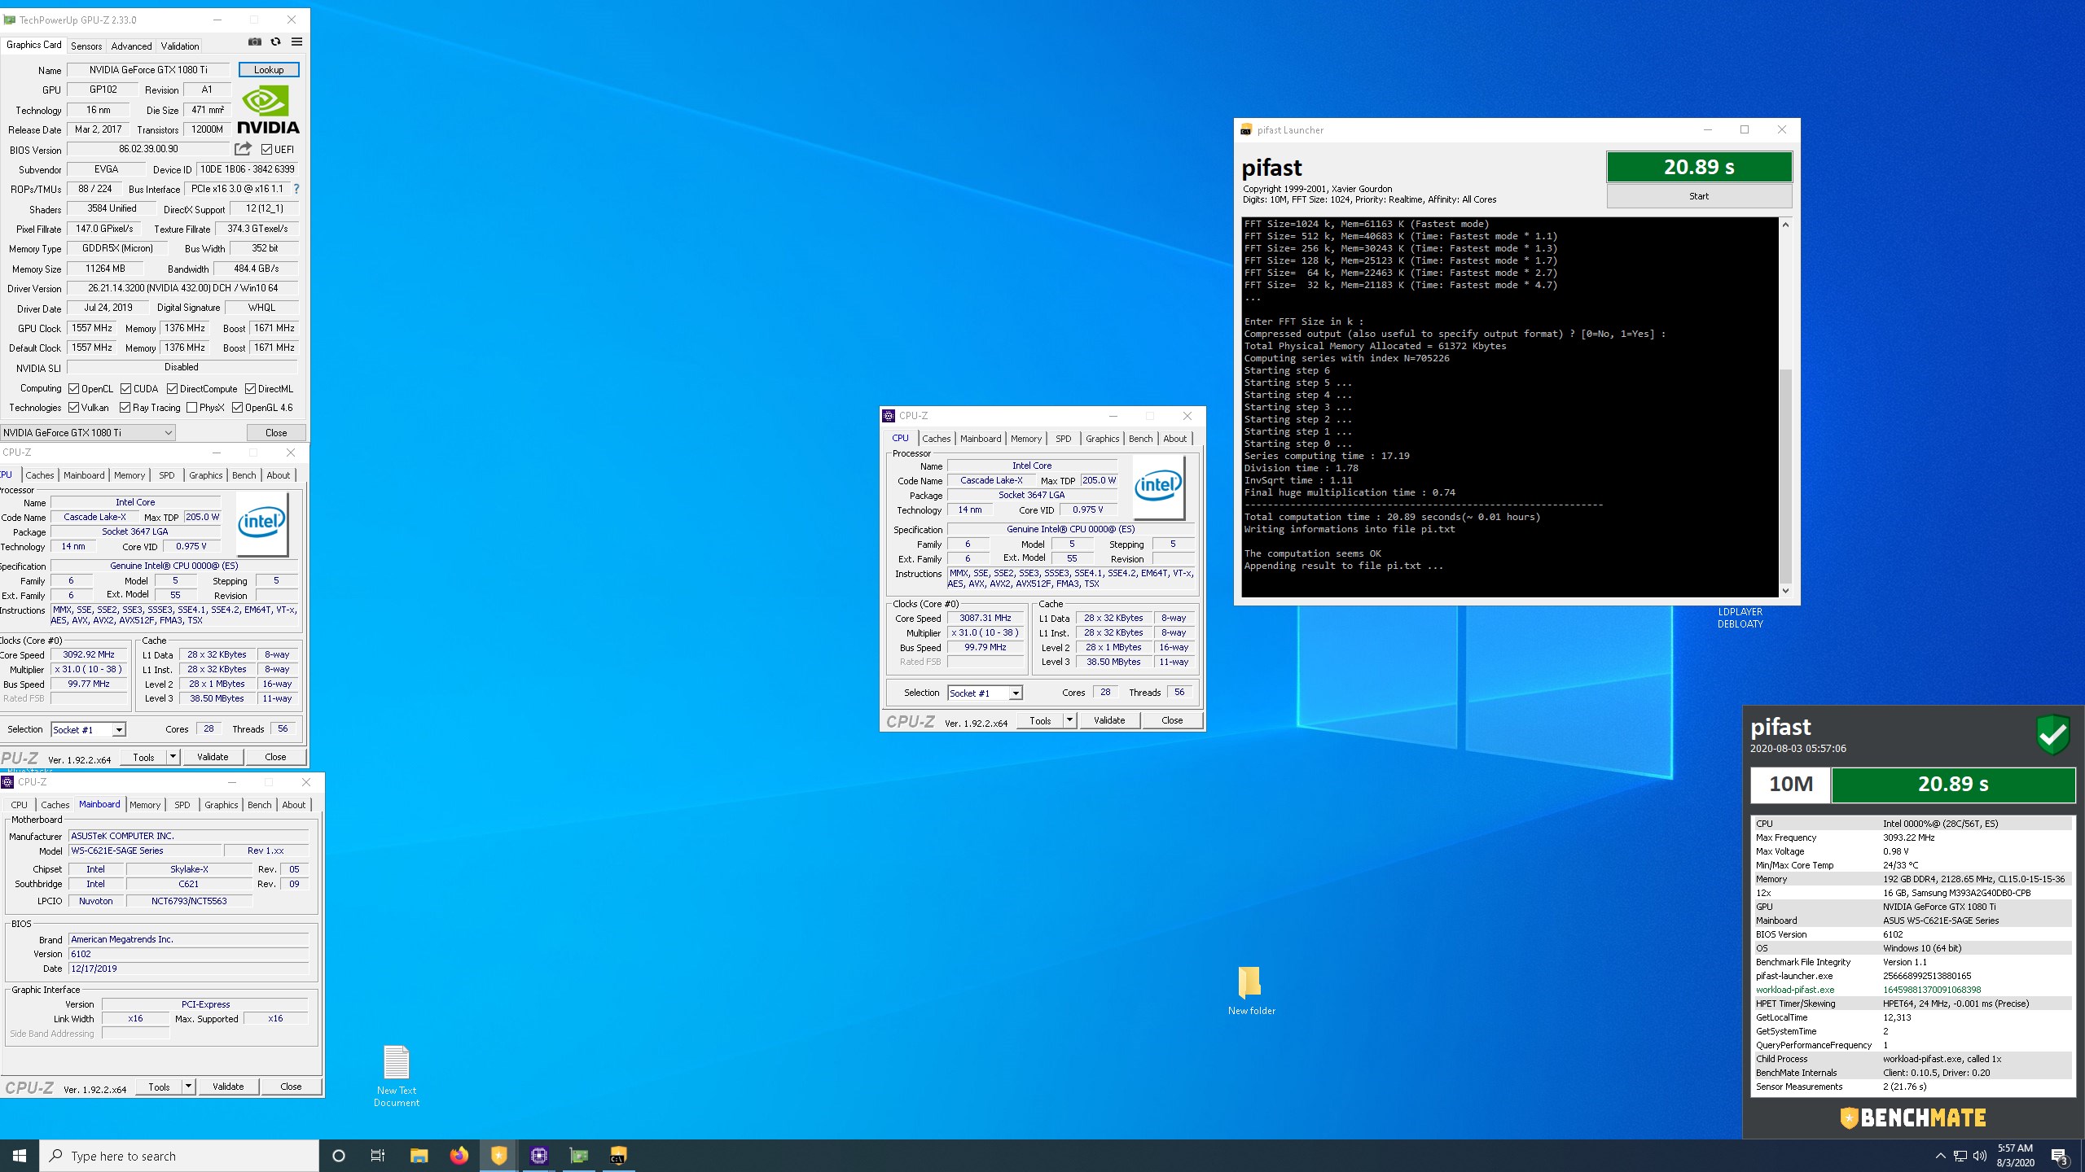The image size is (2085, 1172).
Task: Click the Cortana circle icon
Action: [339, 1156]
